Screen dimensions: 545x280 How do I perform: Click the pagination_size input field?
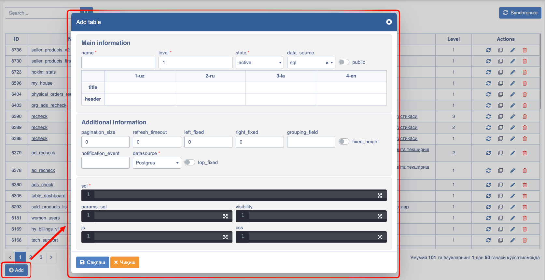(105, 142)
